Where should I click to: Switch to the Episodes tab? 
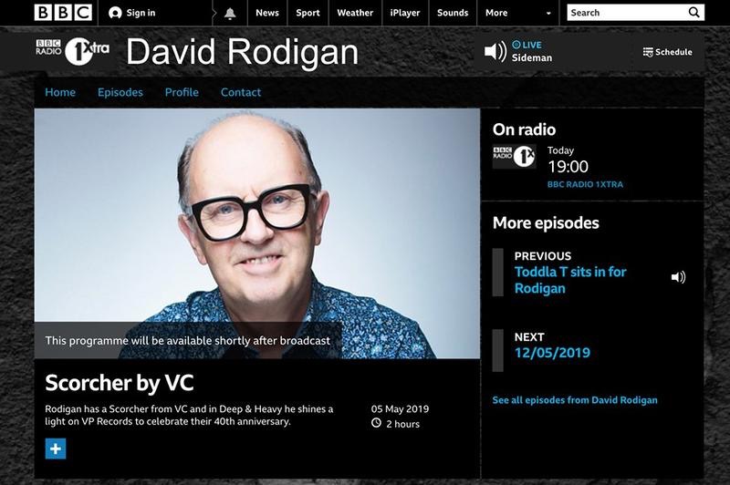[120, 92]
